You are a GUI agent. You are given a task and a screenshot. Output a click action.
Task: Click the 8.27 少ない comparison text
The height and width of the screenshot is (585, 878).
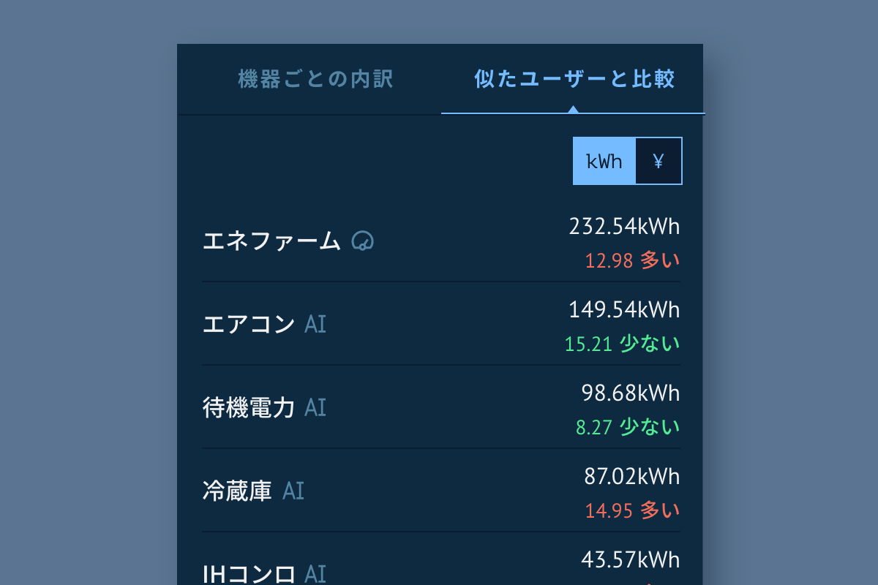[628, 427]
